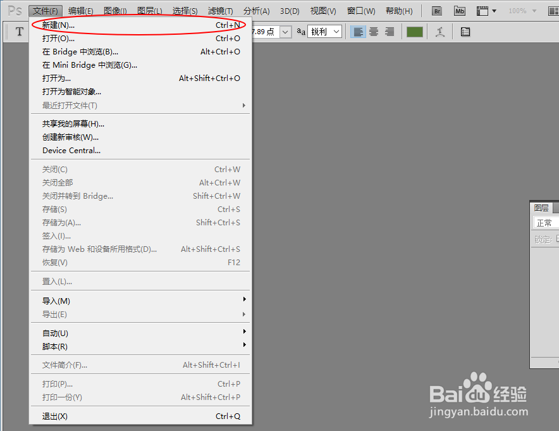559x431 pixels.
Task: Open the text color swatch
Action: 415,32
